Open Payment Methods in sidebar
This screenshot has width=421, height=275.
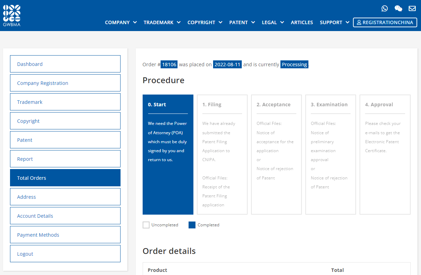pos(65,235)
